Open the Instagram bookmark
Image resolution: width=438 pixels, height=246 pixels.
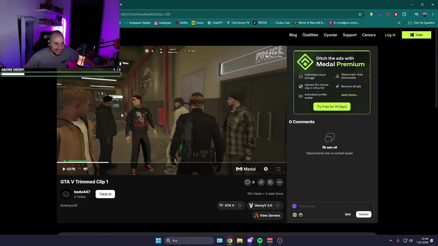[163, 23]
